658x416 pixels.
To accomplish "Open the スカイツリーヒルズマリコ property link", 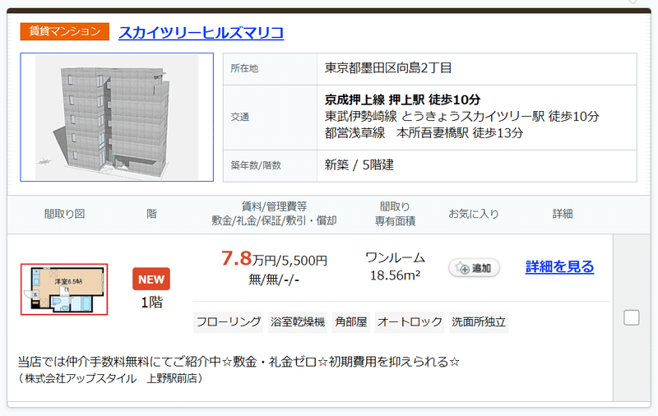I will point(201,32).
